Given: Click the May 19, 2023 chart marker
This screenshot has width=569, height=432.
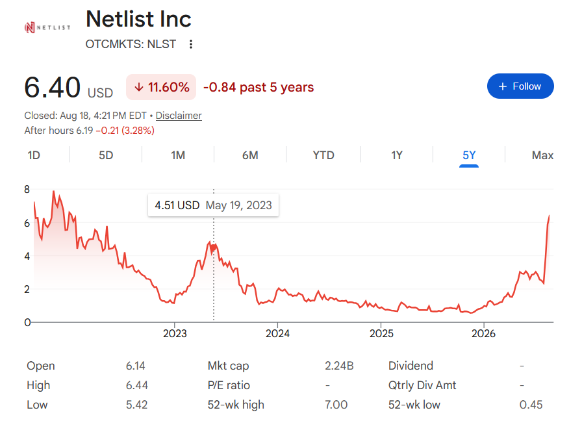Looking at the screenshot, I should click(214, 248).
